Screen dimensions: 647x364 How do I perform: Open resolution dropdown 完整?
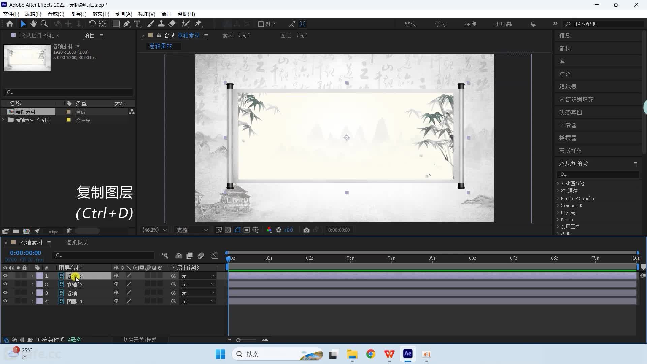click(191, 230)
